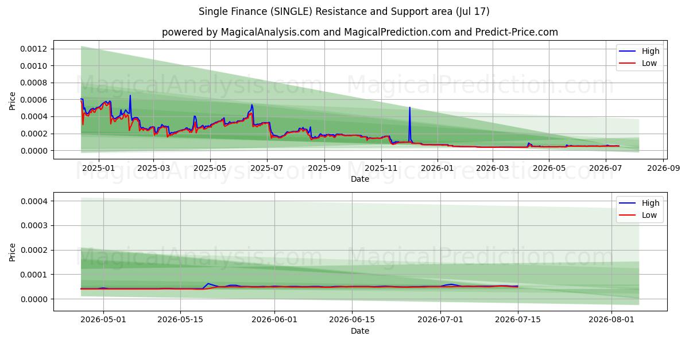Screen dimensions: 689x344
Task: Click the '2026-05-15' tick label
Action: [181, 320]
